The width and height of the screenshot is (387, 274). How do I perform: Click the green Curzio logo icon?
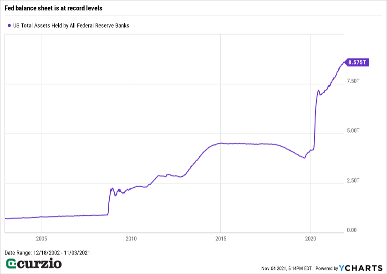pos(11,264)
